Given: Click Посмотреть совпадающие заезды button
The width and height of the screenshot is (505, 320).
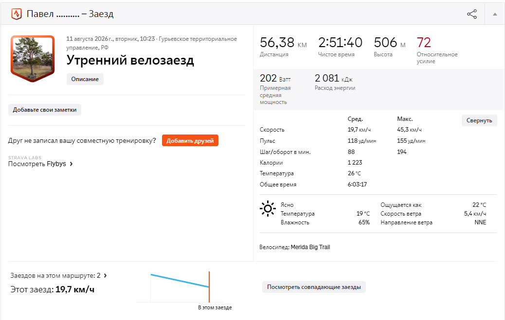Looking at the screenshot, I should (314, 287).
